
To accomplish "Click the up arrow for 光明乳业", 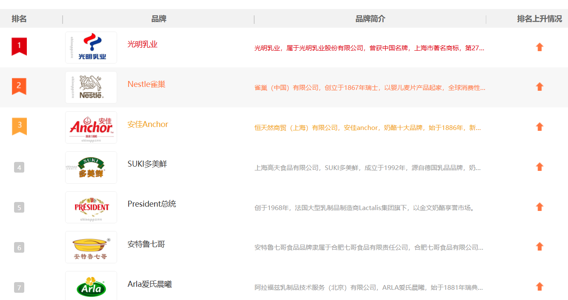I will (539, 47).
